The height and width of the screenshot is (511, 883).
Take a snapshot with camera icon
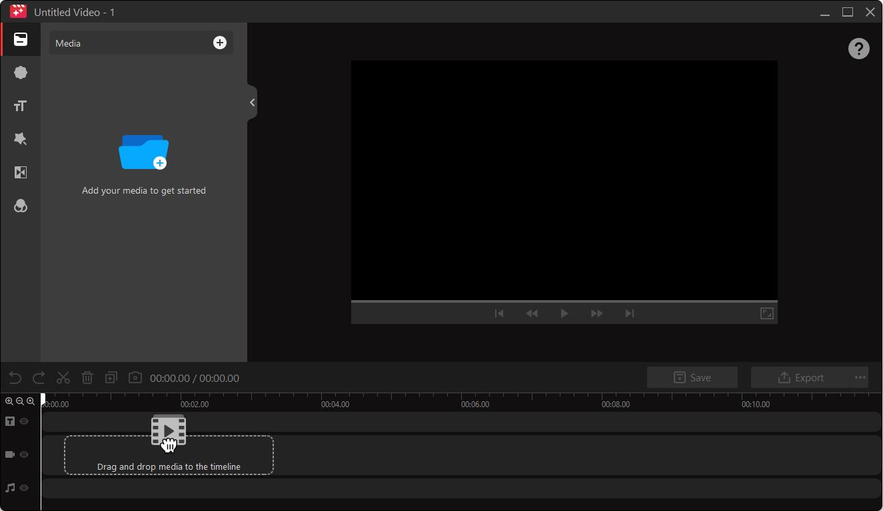point(135,377)
